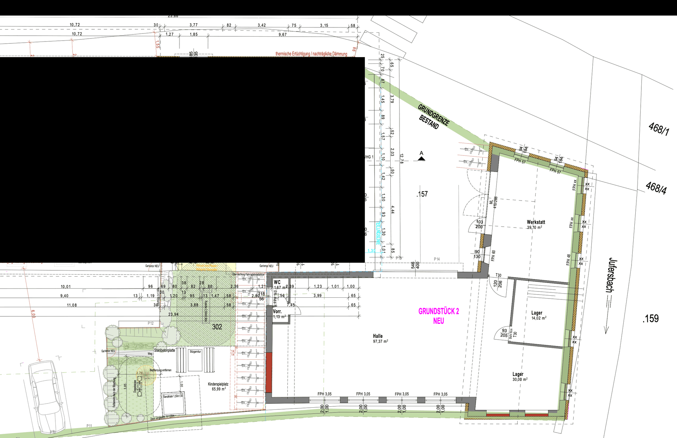Select the "302" parcel number

tap(217, 327)
